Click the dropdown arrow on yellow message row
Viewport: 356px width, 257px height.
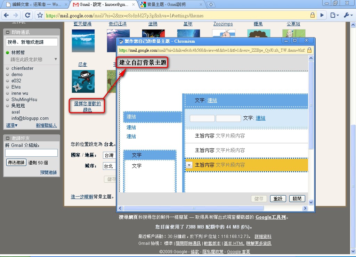tap(189, 165)
